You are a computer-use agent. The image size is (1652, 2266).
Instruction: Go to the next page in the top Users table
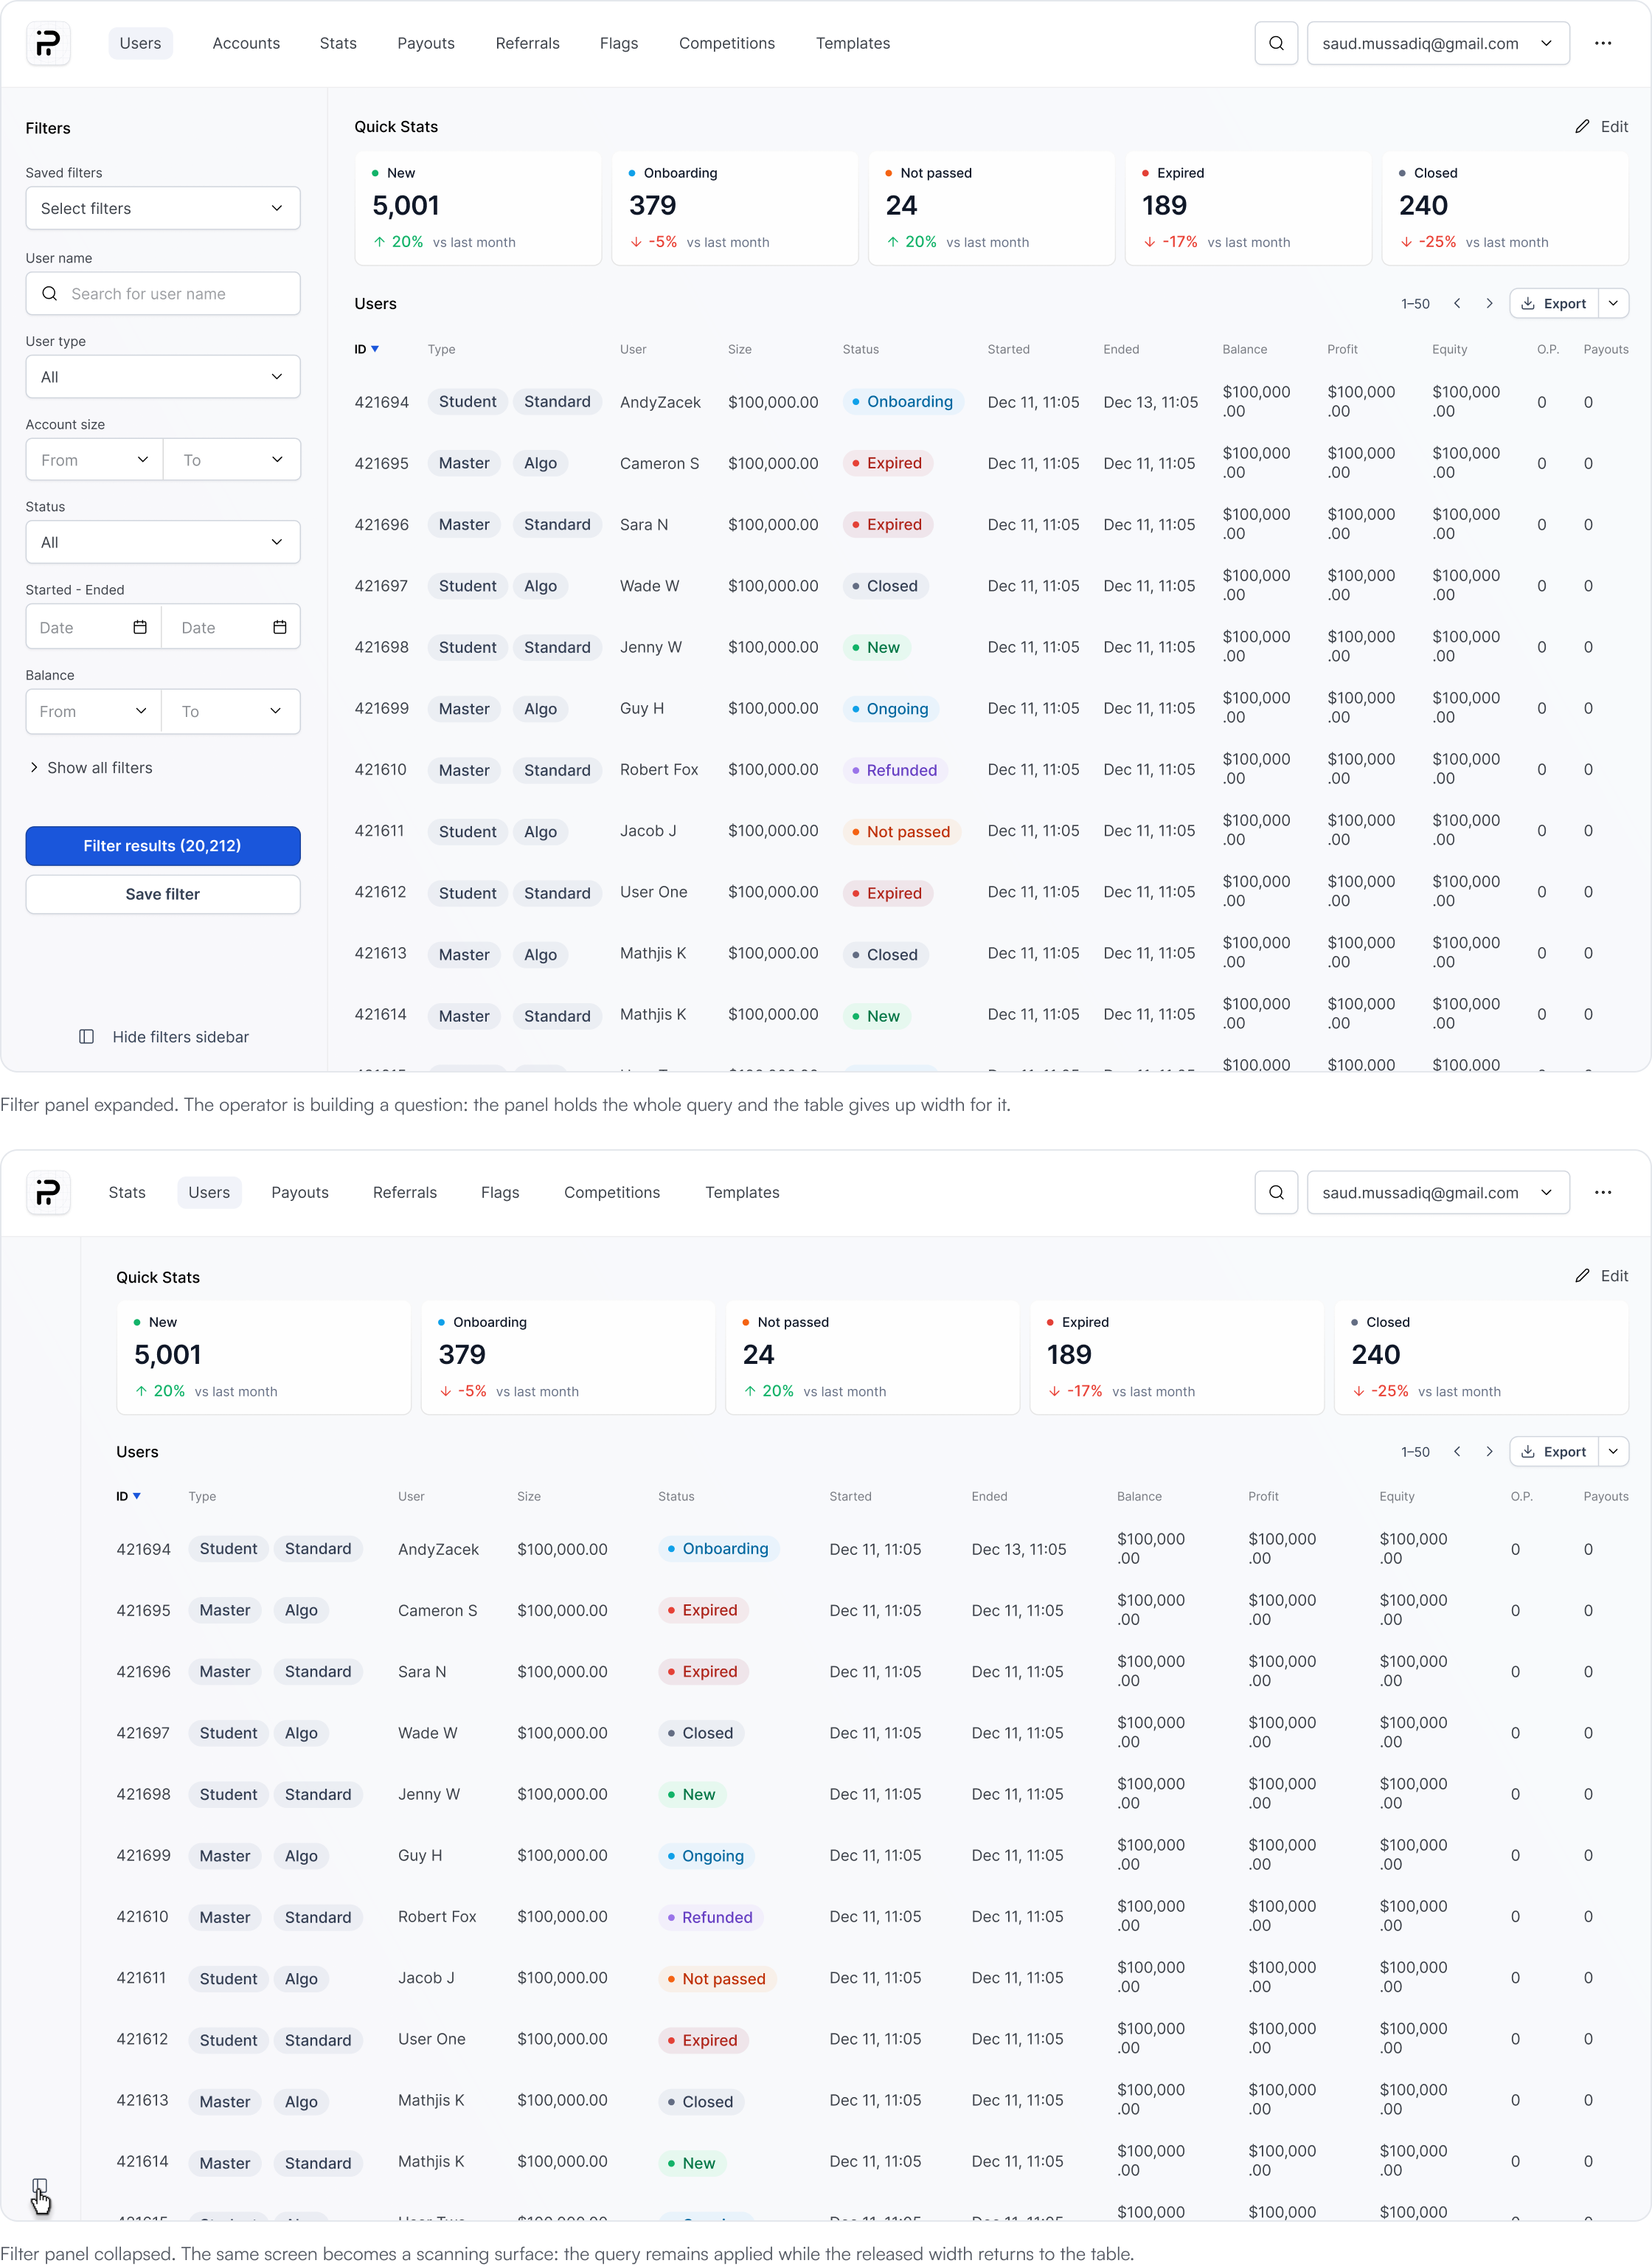[1489, 303]
